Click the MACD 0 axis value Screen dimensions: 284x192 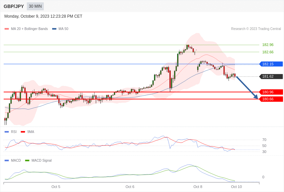point(263,177)
